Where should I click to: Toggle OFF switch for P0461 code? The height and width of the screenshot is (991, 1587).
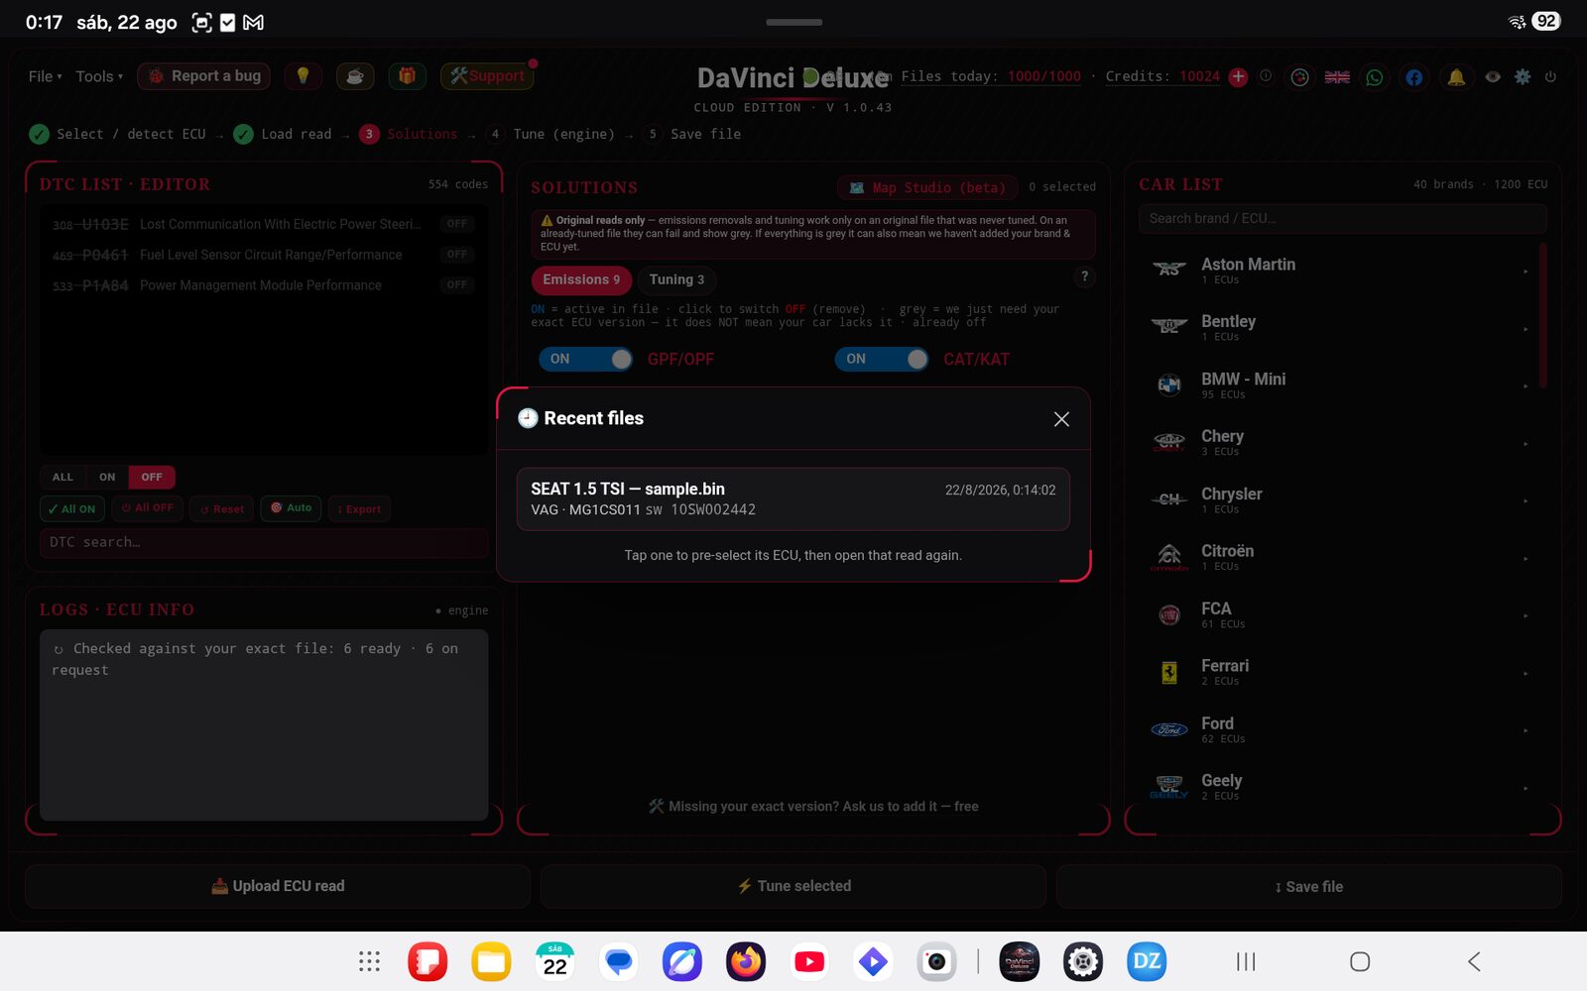point(457,255)
